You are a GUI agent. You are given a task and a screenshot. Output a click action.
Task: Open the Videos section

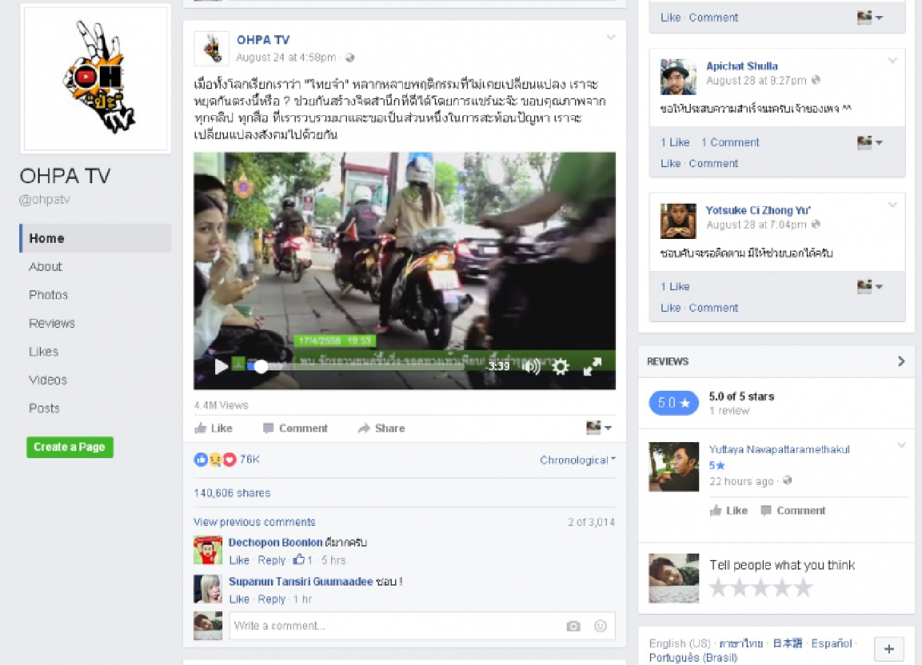[x=48, y=380]
